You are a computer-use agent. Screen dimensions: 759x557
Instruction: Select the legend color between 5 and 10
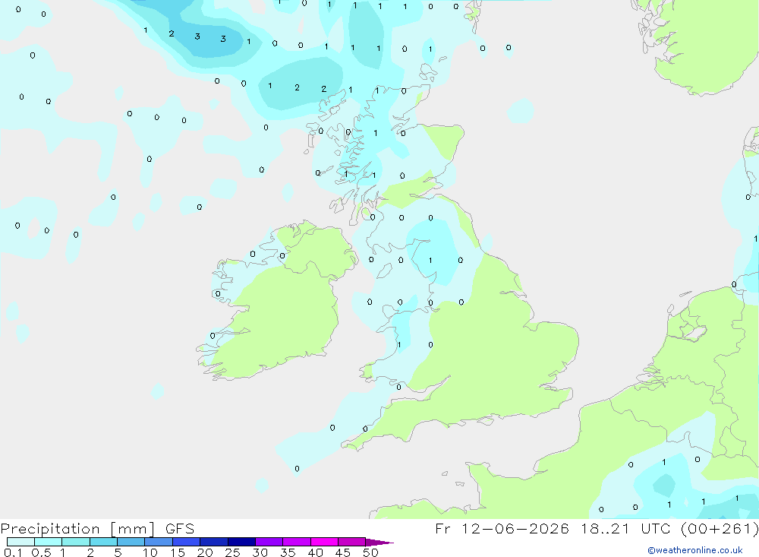[131, 542]
